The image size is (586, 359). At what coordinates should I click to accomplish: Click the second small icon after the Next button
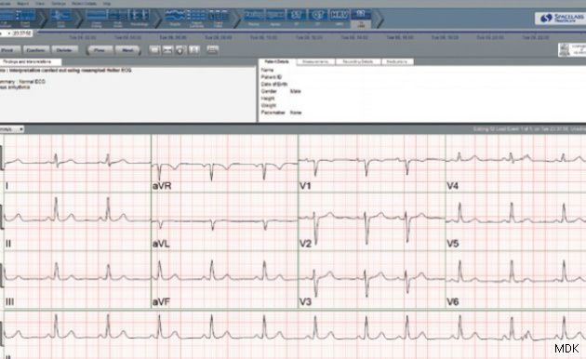pyautogui.click(x=167, y=49)
